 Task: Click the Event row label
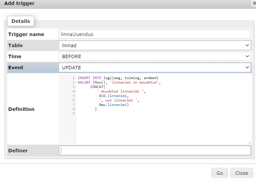tap(16, 68)
